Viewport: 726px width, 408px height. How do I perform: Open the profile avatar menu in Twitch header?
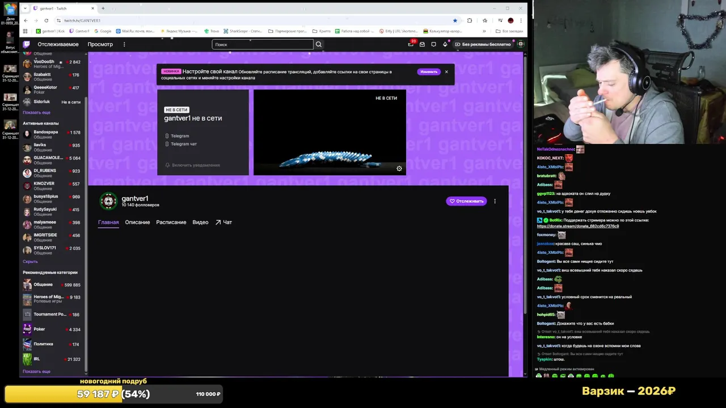(x=521, y=44)
